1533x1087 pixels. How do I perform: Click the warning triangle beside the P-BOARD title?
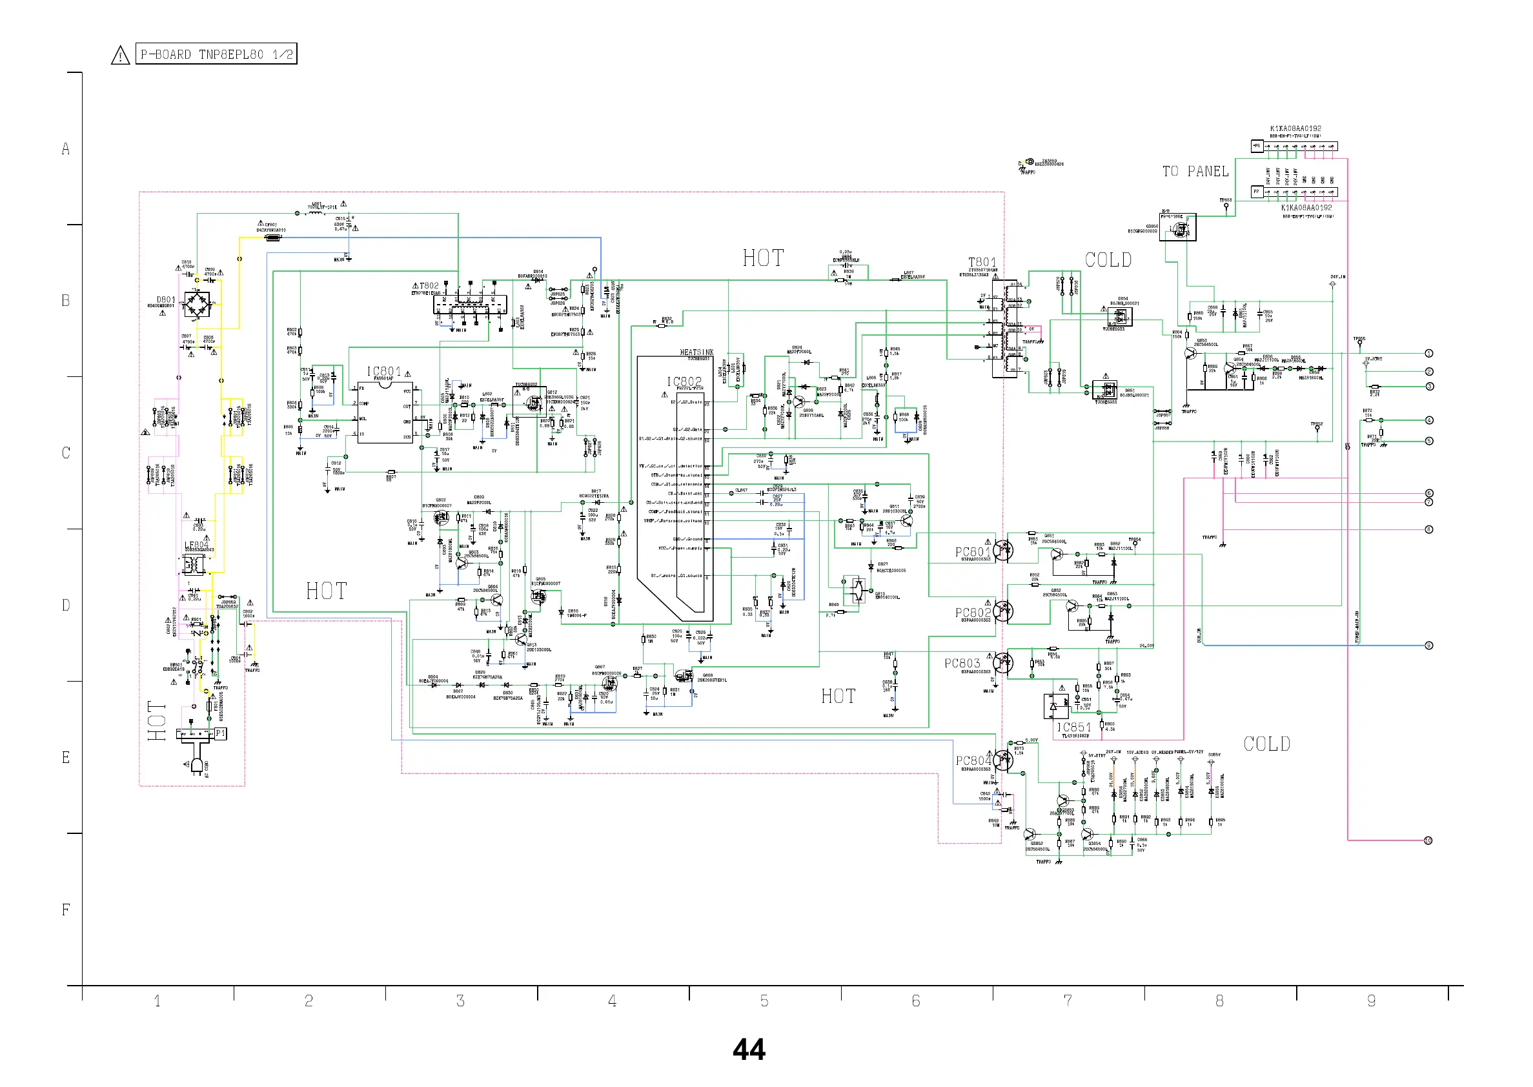pos(121,56)
